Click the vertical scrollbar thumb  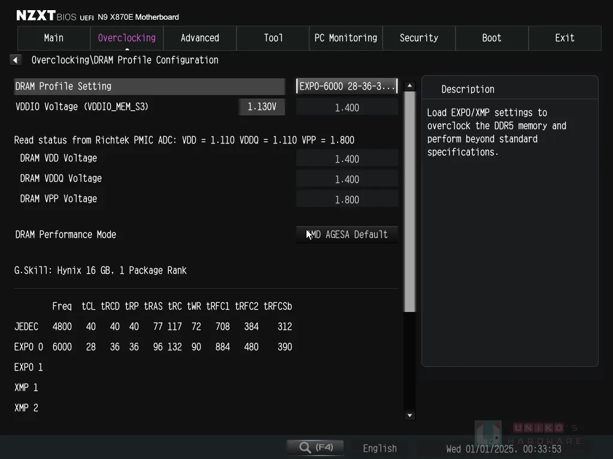pyautogui.click(x=409, y=202)
